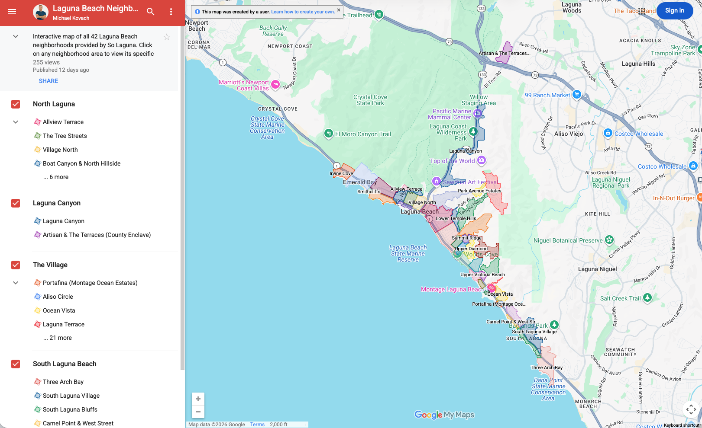Collapse The Village items list chevron

[x=16, y=283]
